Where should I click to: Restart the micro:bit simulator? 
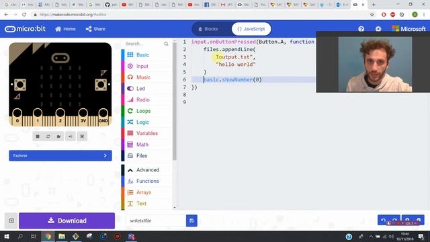pos(48,136)
